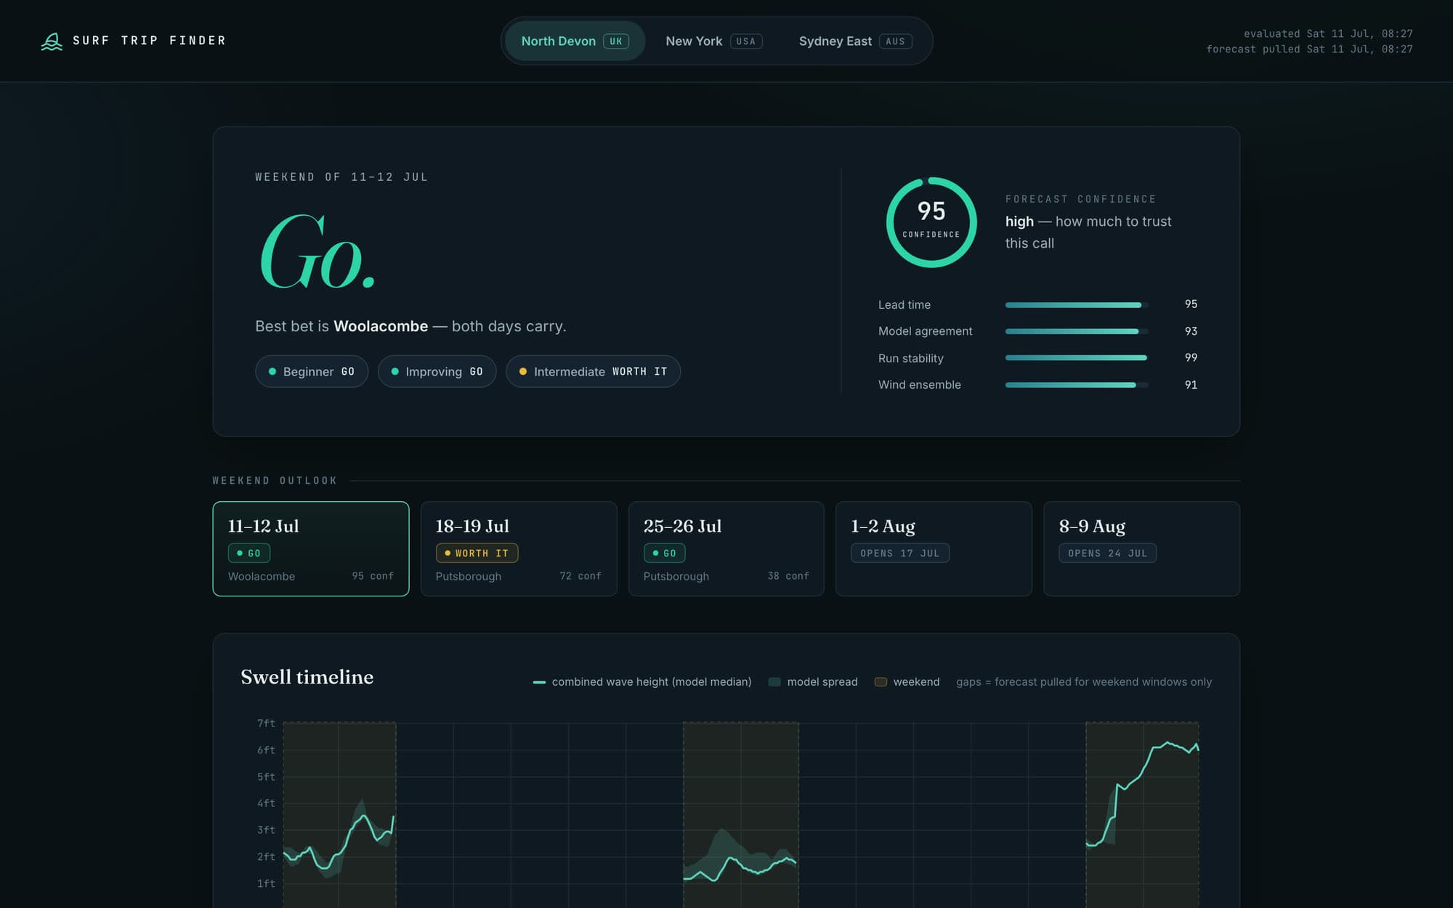Select the 11–12 Jul weekend card
This screenshot has height=908, width=1453.
[311, 548]
